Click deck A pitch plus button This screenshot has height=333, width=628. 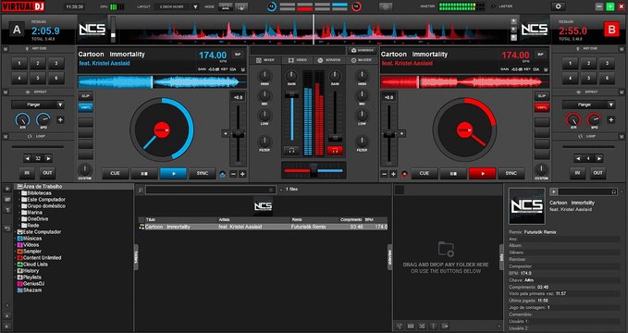[x=242, y=174]
